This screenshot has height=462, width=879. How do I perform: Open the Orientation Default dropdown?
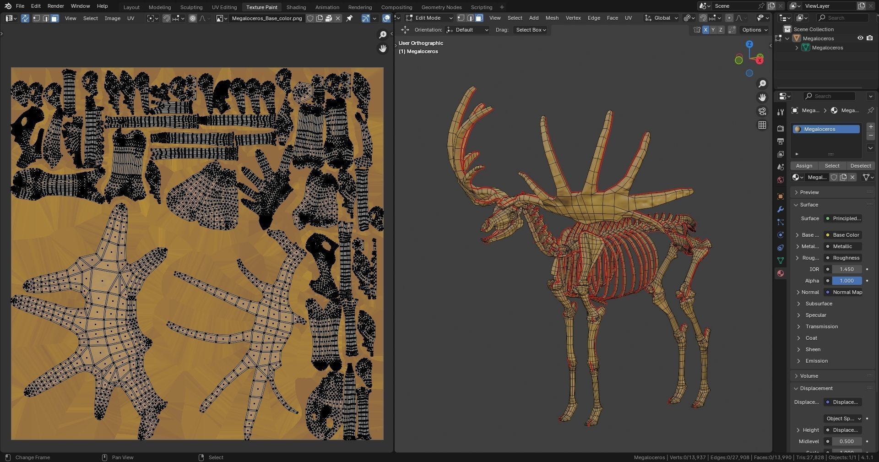(x=467, y=30)
